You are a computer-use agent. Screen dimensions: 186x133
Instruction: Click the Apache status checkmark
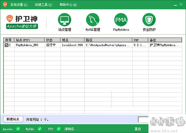pos(18,129)
